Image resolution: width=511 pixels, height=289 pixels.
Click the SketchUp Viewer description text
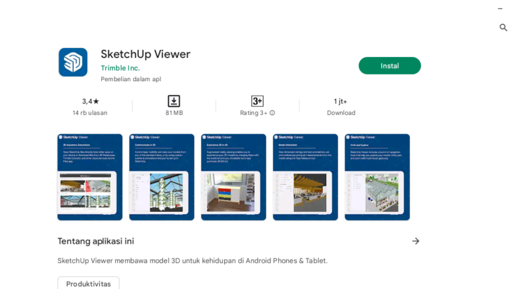pos(192,260)
